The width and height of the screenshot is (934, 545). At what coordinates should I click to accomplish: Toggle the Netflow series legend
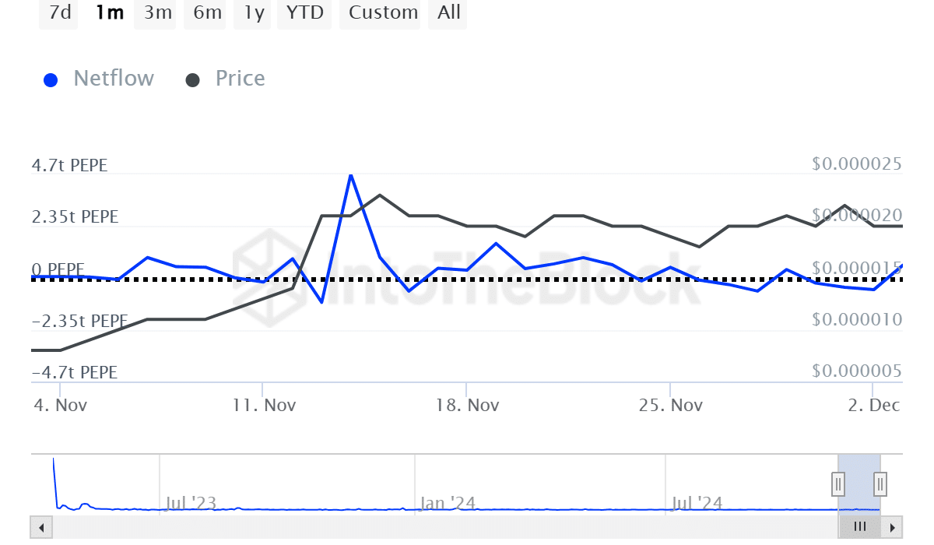tap(114, 79)
